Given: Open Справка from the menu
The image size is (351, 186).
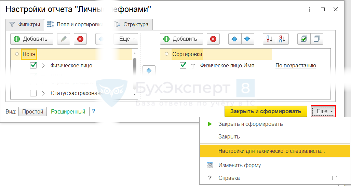Looking at the screenshot, I should (x=275, y=178).
